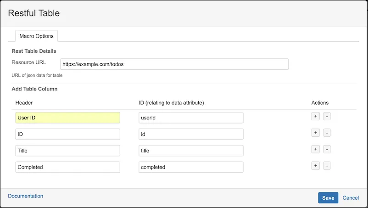Remove the ID column row
Viewport: 368px width, 208px height.
pyautogui.click(x=327, y=133)
